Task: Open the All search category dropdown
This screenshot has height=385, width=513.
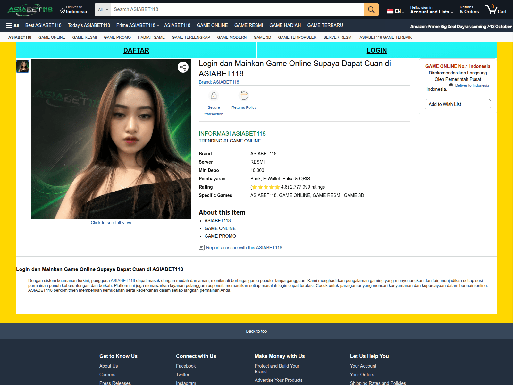Action: point(103,10)
